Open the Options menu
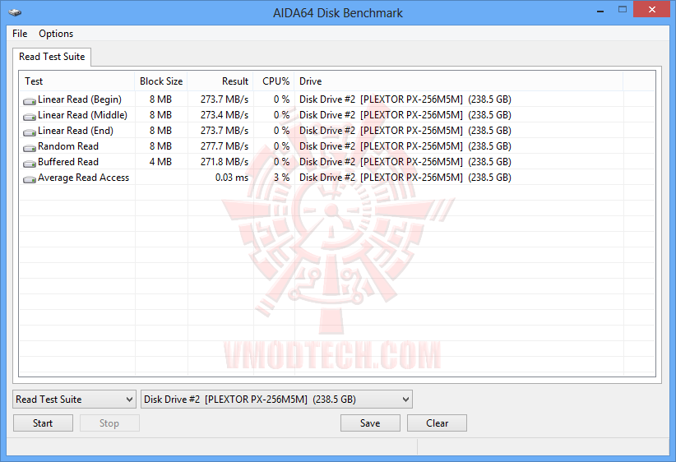 (56, 34)
